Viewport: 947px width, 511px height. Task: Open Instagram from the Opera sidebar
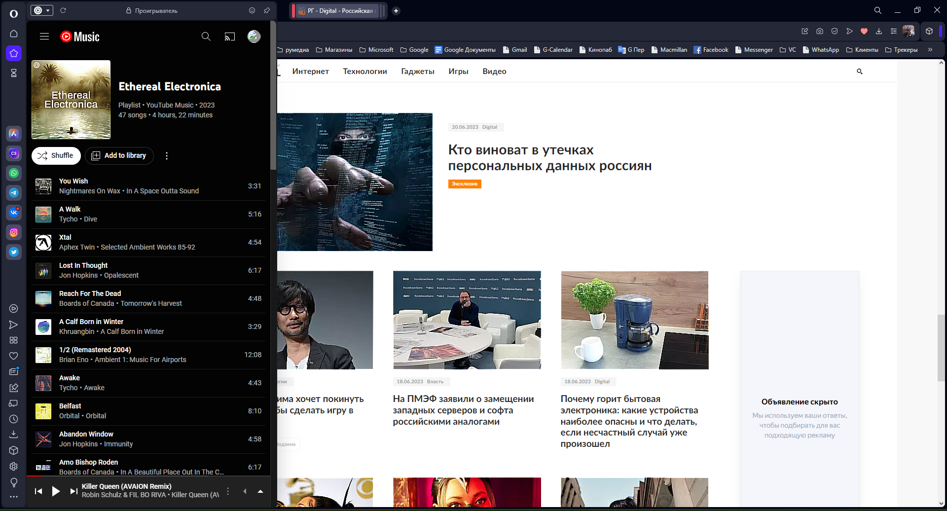coord(14,232)
